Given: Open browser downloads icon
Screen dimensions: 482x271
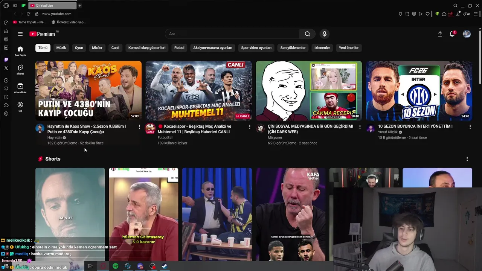Looking at the screenshot, I should click(458, 14).
